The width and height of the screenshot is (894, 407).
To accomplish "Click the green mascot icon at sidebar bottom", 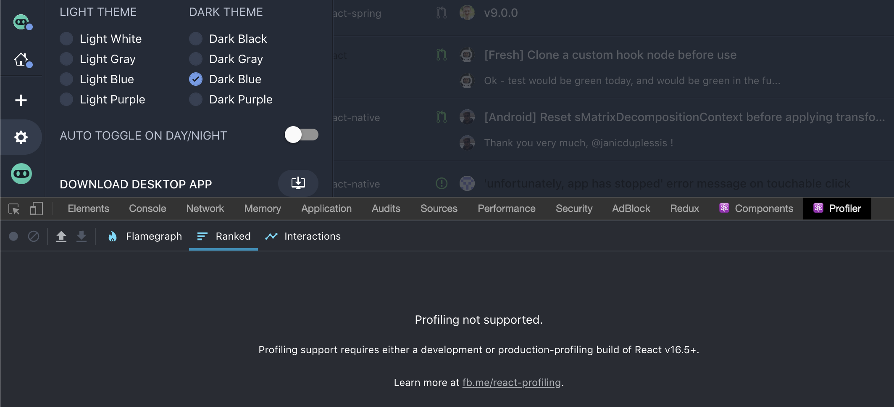I will (x=21, y=174).
